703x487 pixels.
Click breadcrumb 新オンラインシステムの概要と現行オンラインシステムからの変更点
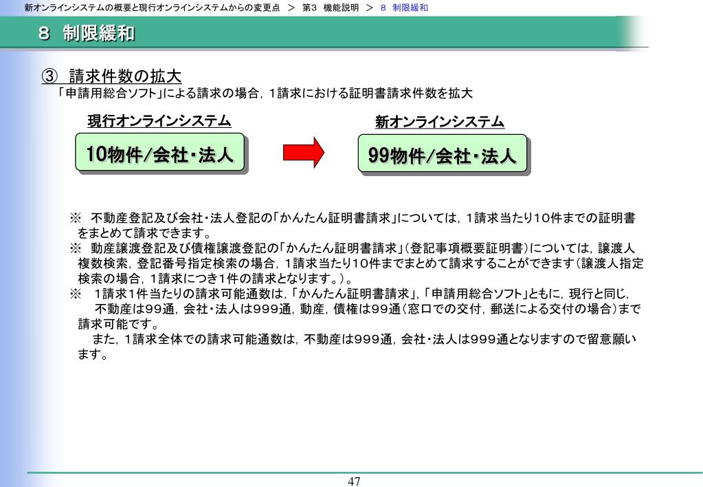coord(152,8)
